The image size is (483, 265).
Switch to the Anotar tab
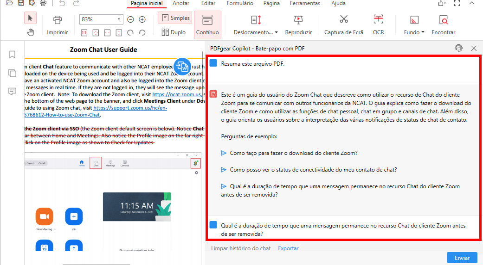181,3
